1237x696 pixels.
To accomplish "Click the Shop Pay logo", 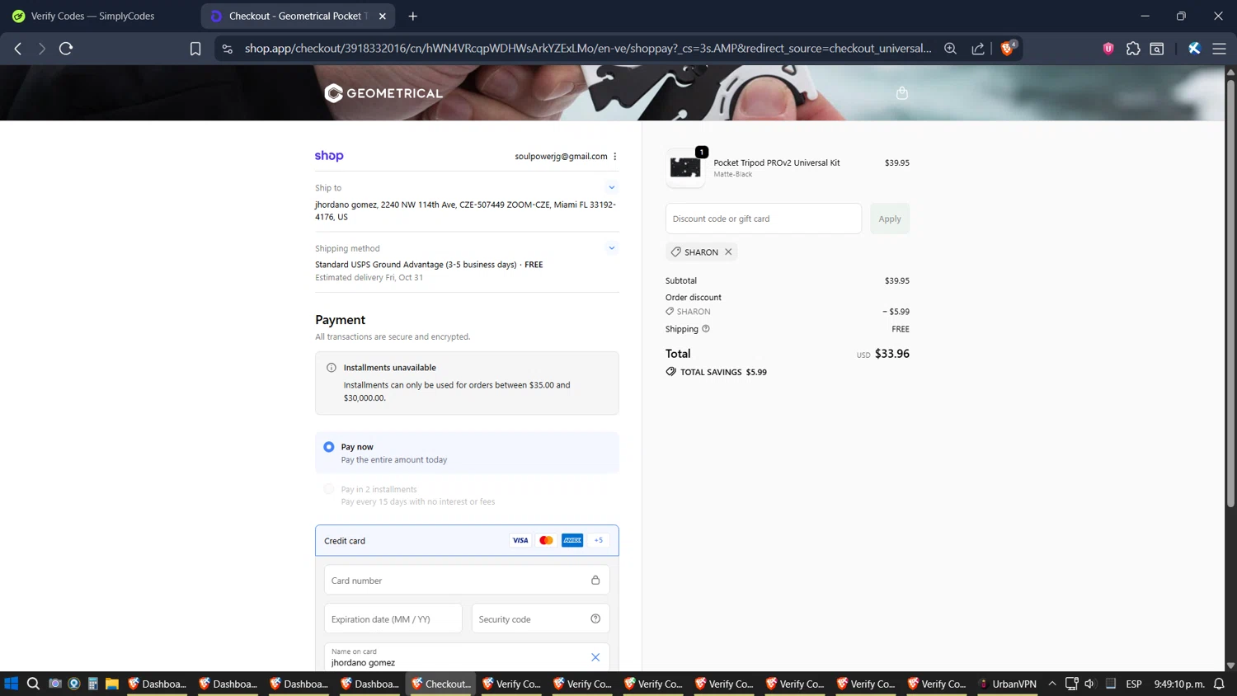I will coord(329,156).
